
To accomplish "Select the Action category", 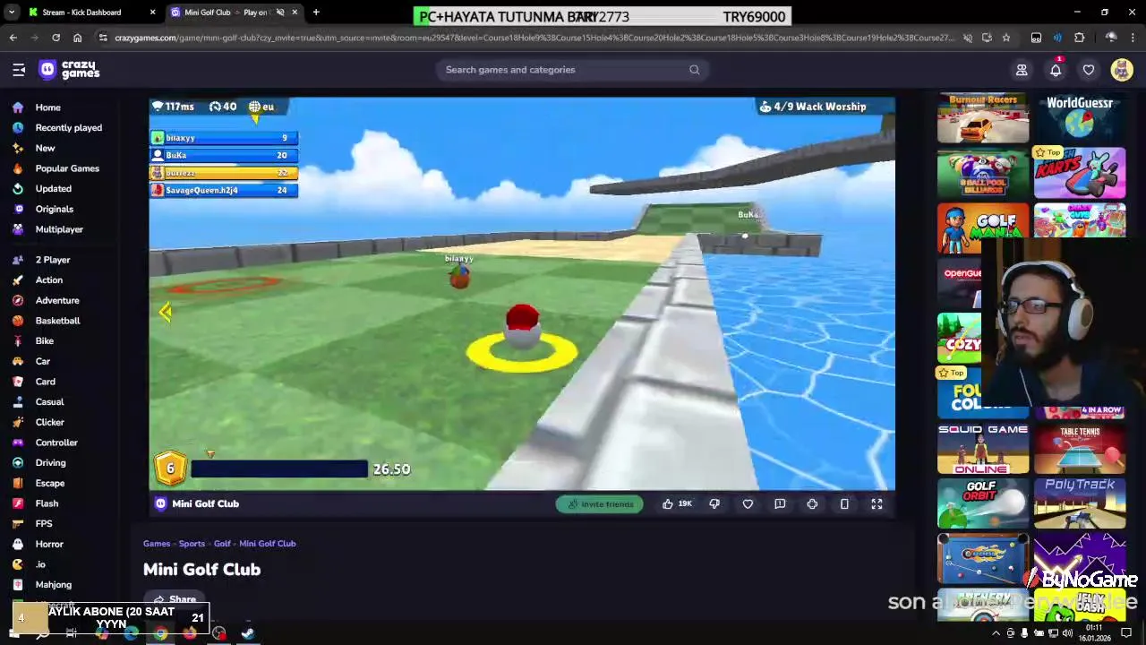I will (x=48, y=279).
